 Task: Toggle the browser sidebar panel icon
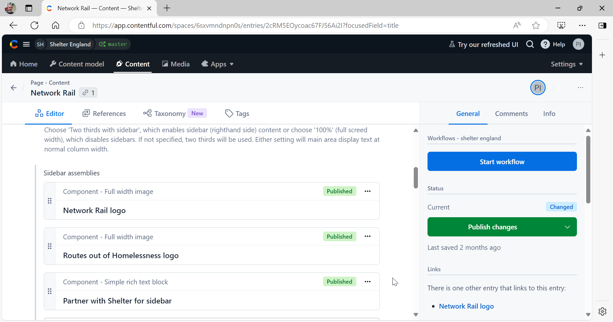tap(602, 25)
